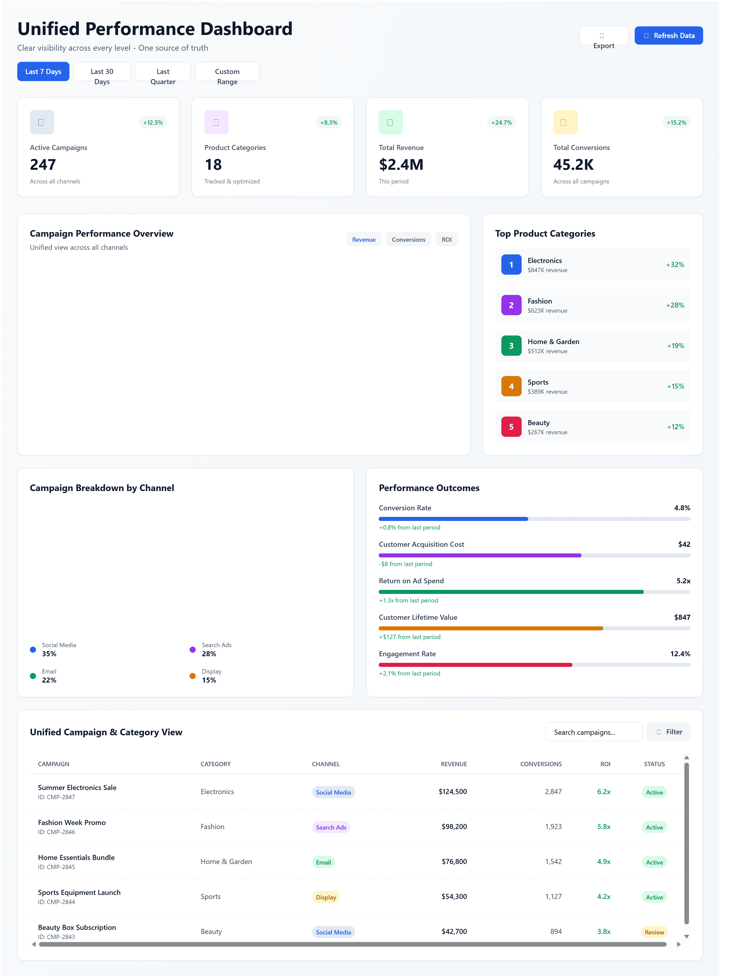
Task: Click the Conversion Rate progress bar
Action: tap(534, 519)
